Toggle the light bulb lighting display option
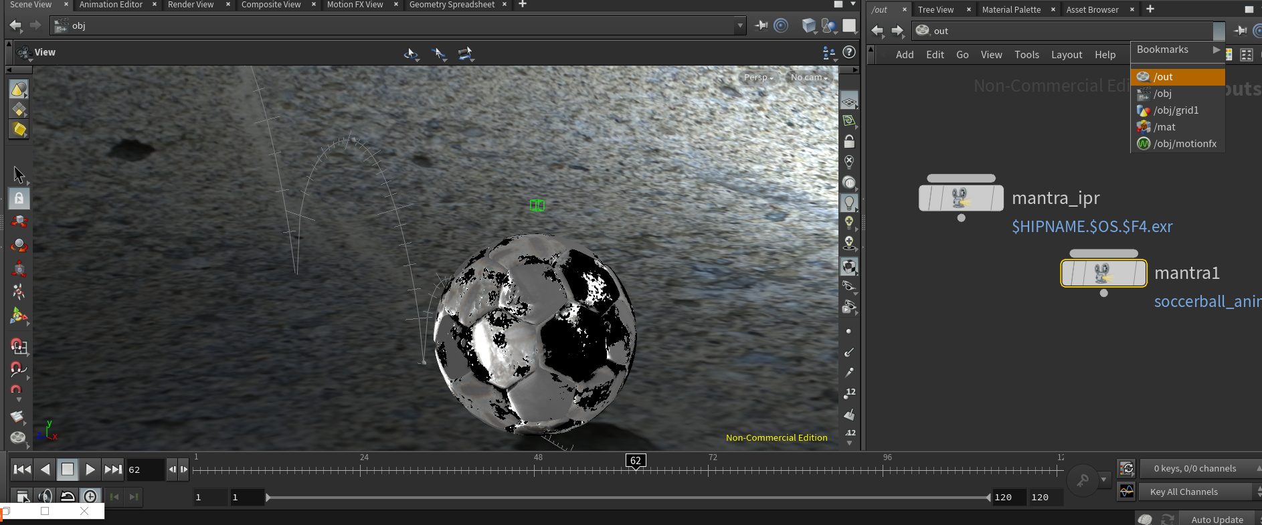 coord(849,202)
